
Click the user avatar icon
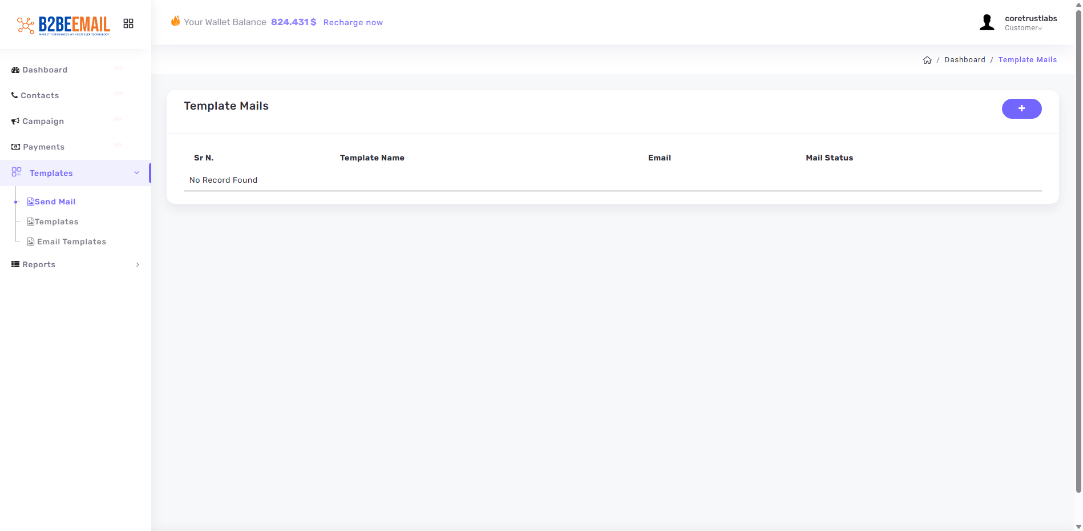pyautogui.click(x=987, y=22)
